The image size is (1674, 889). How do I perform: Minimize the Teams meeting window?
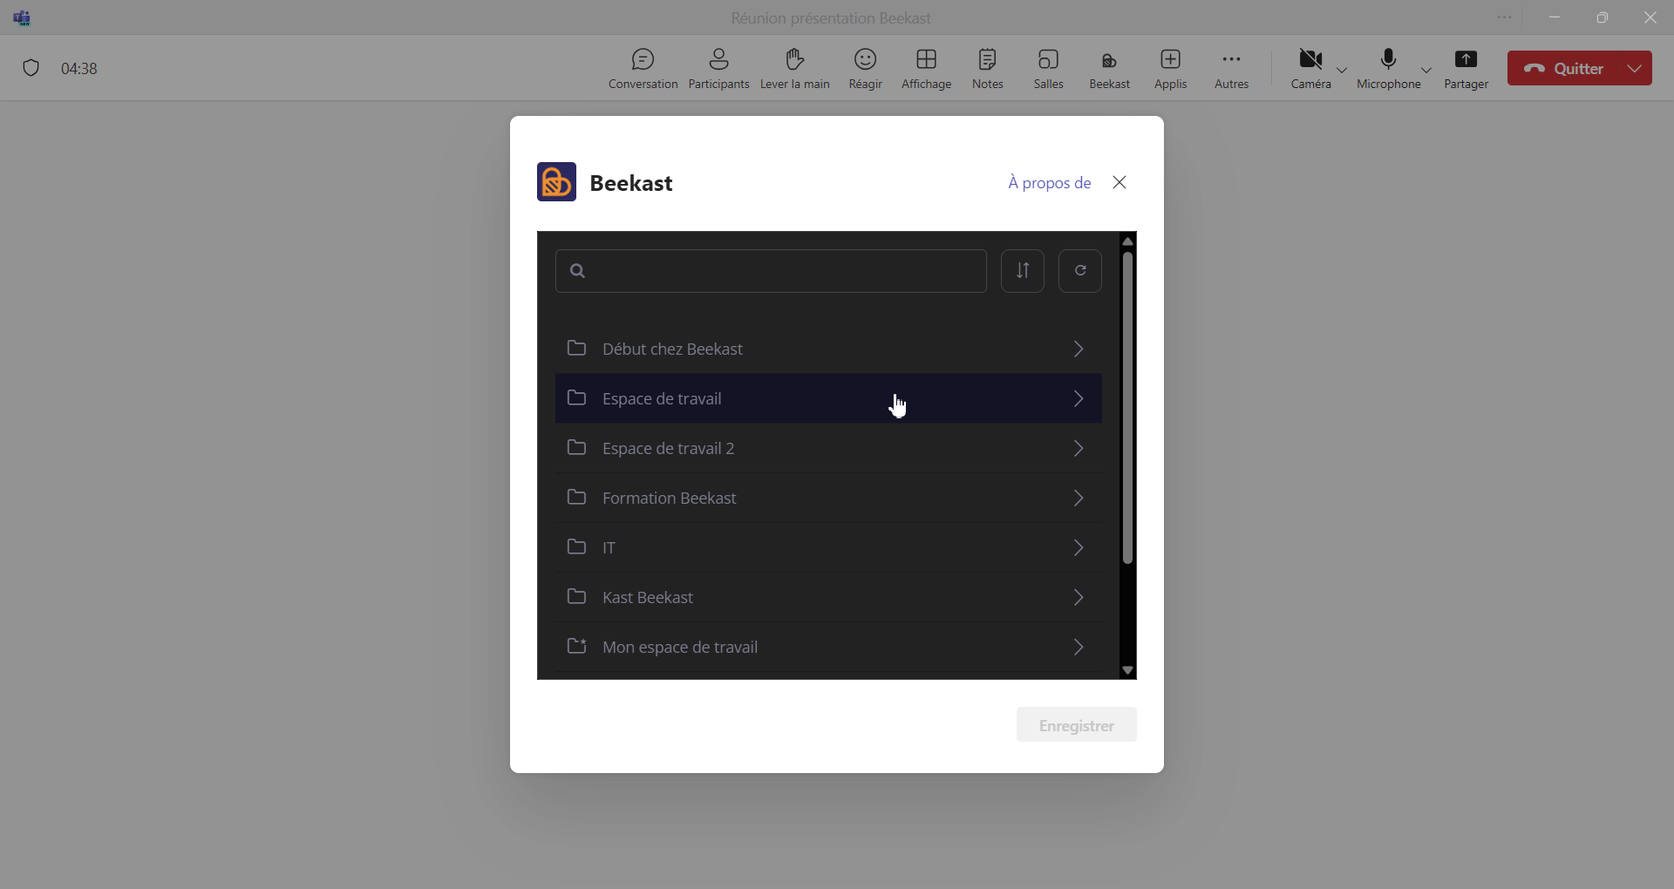point(1555,17)
